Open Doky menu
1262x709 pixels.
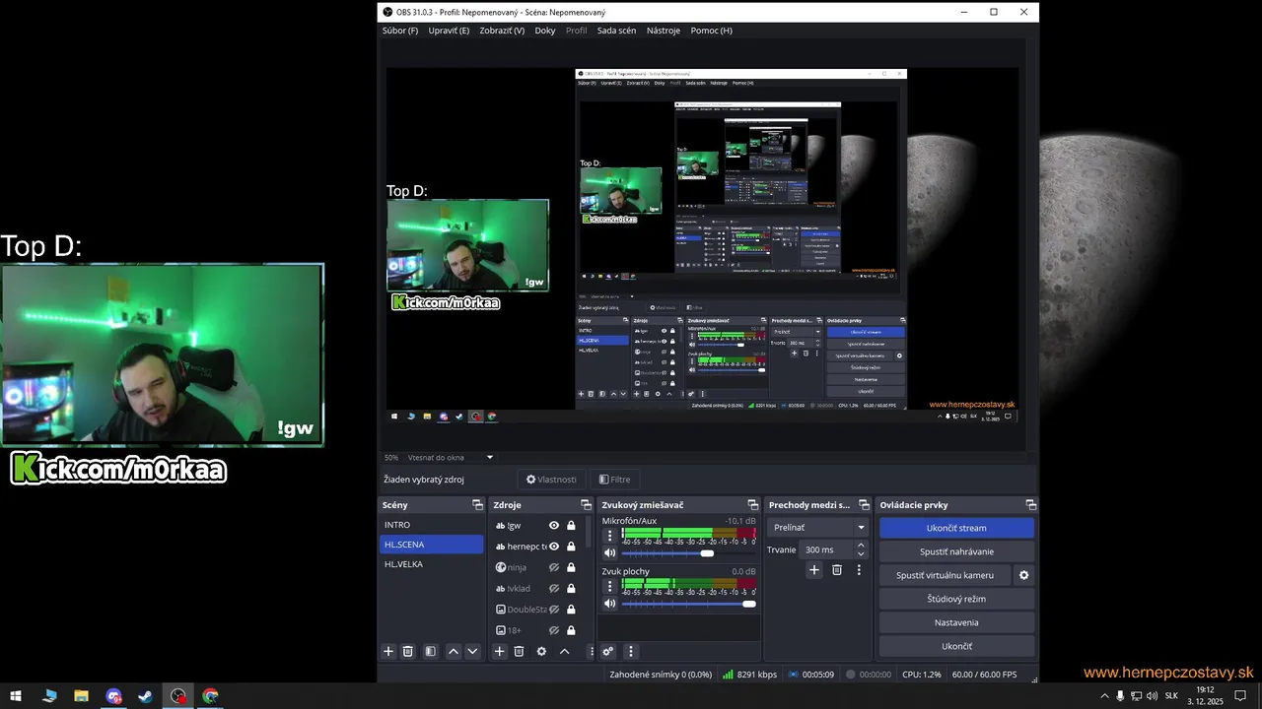tap(545, 31)
